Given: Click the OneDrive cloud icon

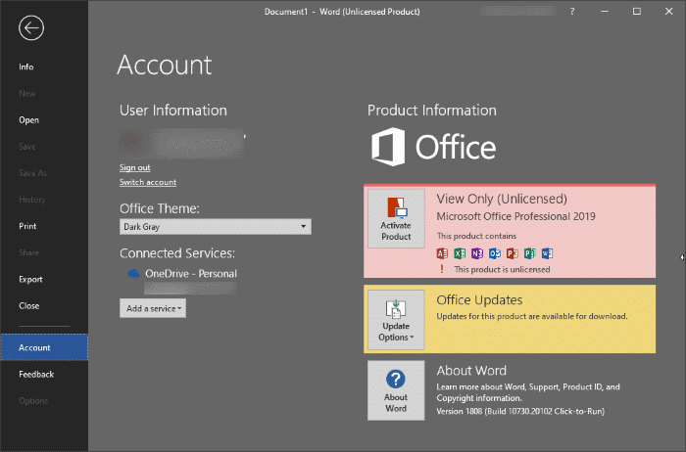Looking at the screenshot, I should [x=133, y=274].
